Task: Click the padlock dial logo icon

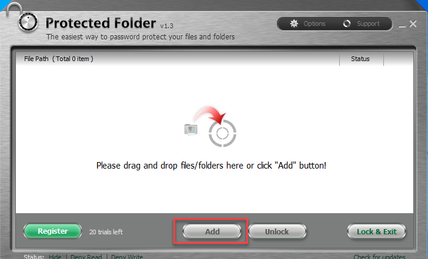Action: 28,22
